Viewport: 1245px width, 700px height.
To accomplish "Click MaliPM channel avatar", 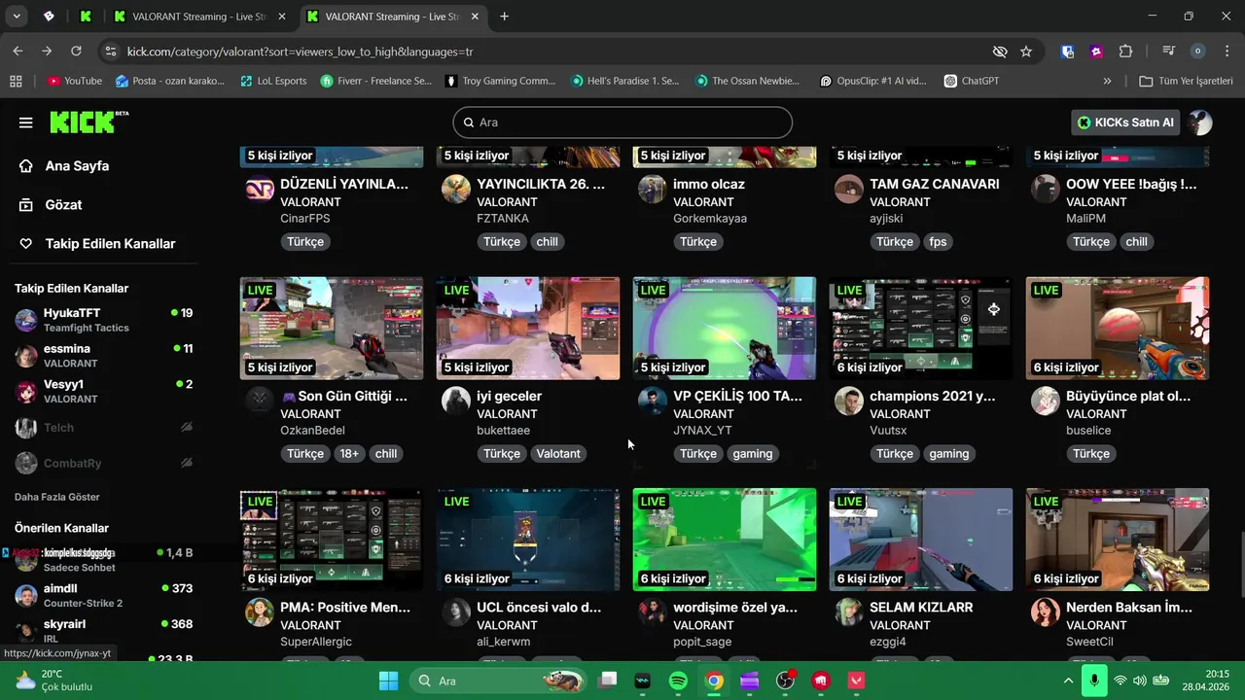I will (1045, 189).
